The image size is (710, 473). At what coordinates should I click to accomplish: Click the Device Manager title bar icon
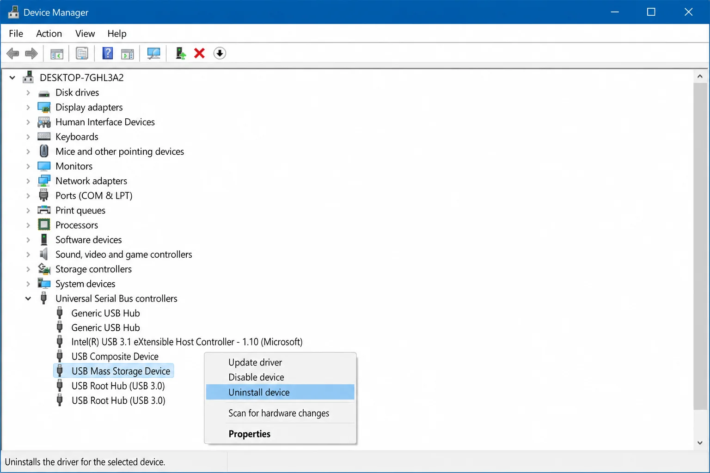(x=13, y=12)
